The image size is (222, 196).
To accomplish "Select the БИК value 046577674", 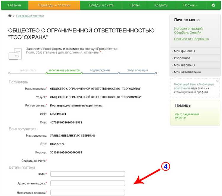I will point(57,144).
